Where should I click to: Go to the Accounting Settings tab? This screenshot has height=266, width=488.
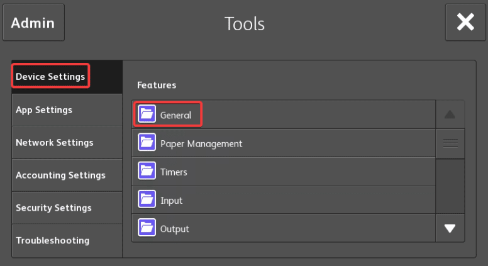(x=60, y=175)
